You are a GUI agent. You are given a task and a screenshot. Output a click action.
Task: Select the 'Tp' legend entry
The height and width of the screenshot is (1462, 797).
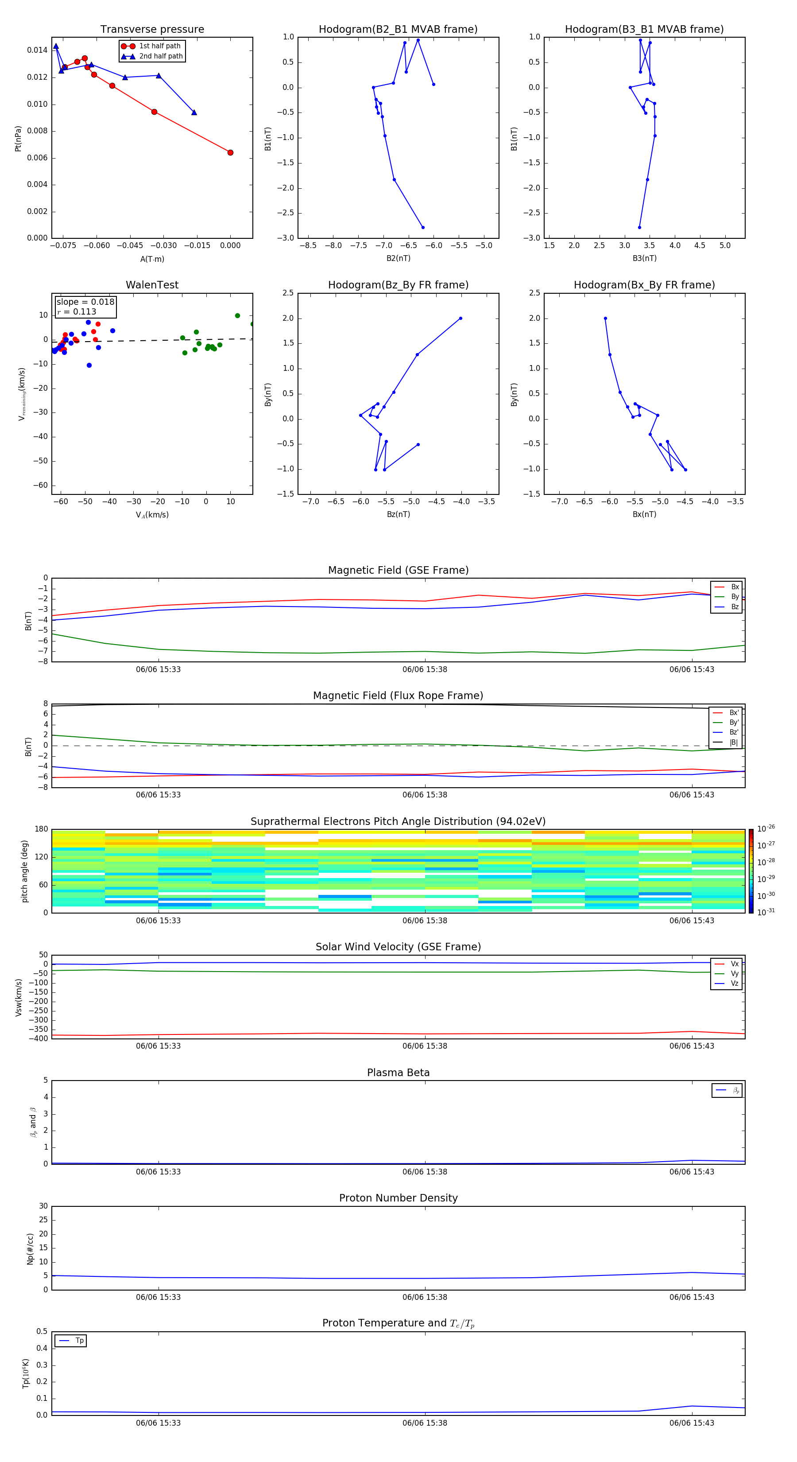(x=71, y=1341)
